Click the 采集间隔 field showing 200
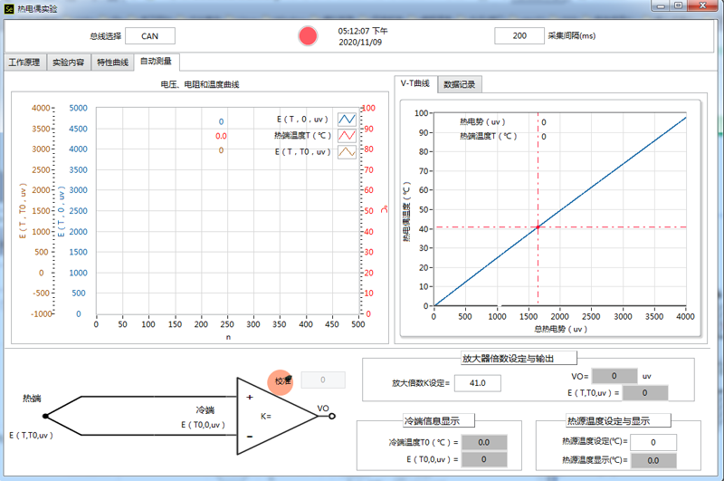724x481 pixels. point(519,36)
